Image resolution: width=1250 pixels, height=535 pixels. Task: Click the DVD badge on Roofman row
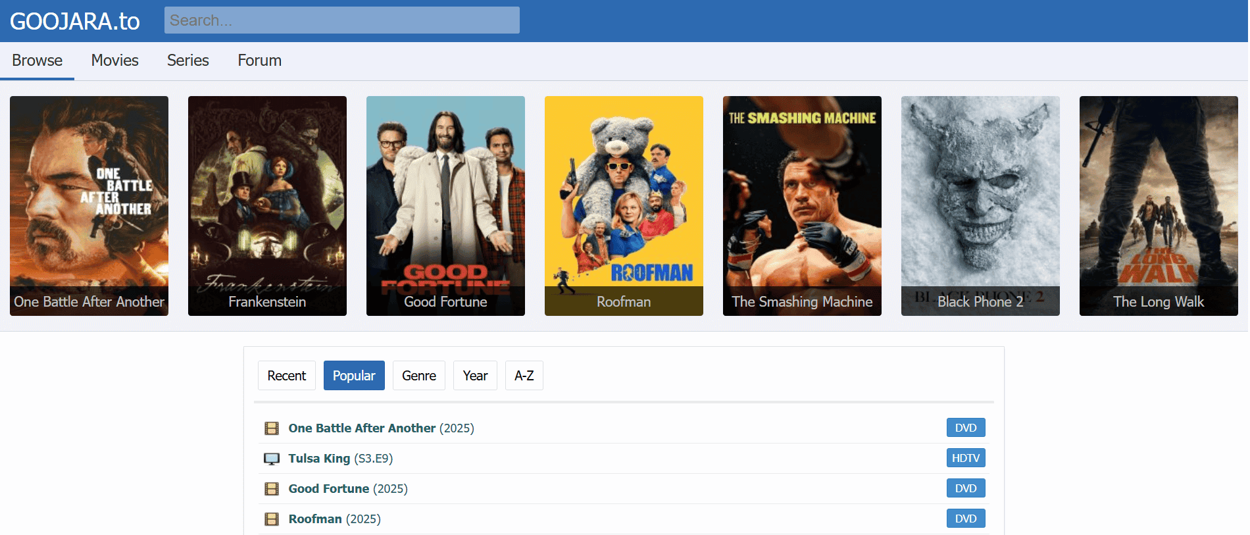coord(965,519)
